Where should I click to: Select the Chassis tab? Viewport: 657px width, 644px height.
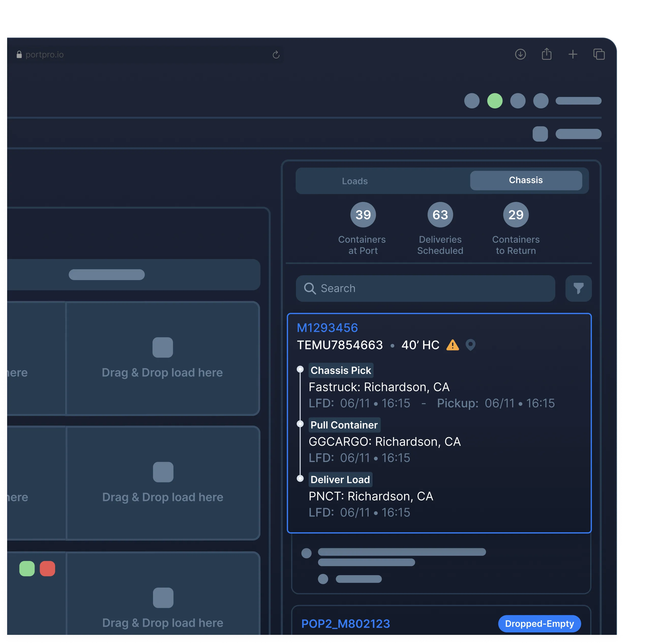click(x=526, y=180)
